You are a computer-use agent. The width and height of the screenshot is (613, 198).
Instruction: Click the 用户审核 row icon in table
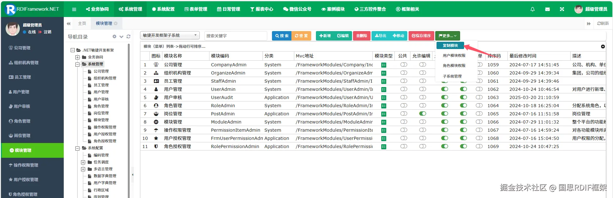tap(156, 97)
